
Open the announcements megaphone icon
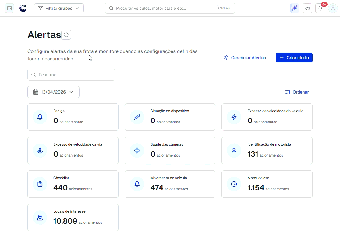[307, 9]
